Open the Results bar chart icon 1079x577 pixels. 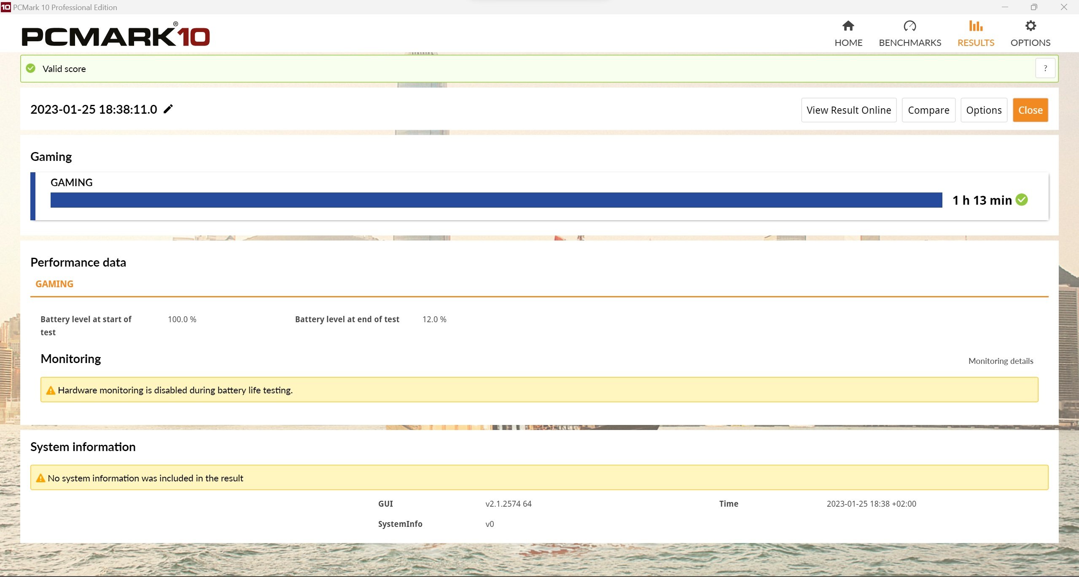976,26
